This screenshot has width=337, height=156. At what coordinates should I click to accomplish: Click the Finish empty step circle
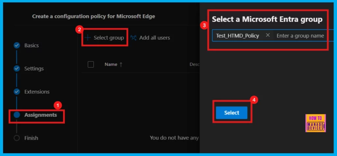click(x=17, y=138)
